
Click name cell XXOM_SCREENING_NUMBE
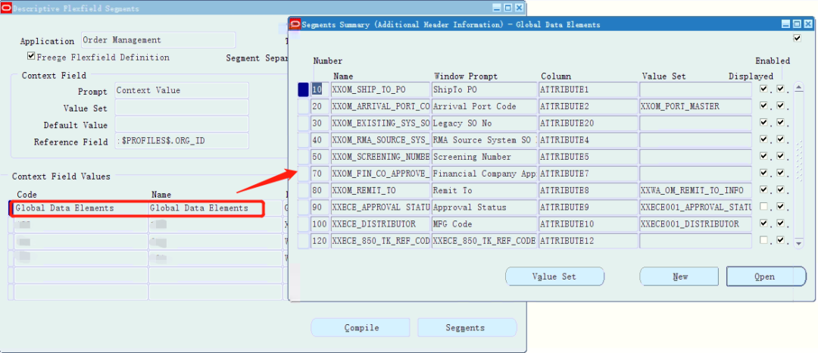click(381, 157)
